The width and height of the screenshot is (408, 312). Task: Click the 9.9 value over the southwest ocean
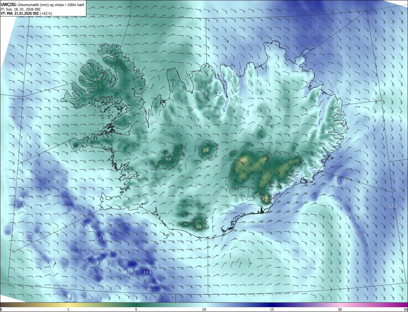pos(55,229)
